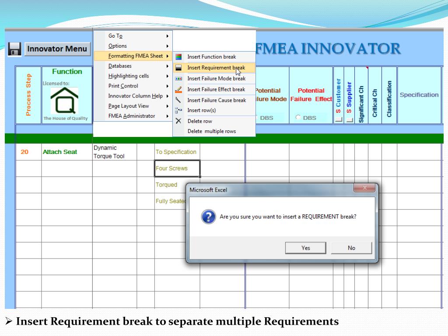448x336 pixels.
Task: Open Highlighting cells menu item
Action: coord(133,76)
